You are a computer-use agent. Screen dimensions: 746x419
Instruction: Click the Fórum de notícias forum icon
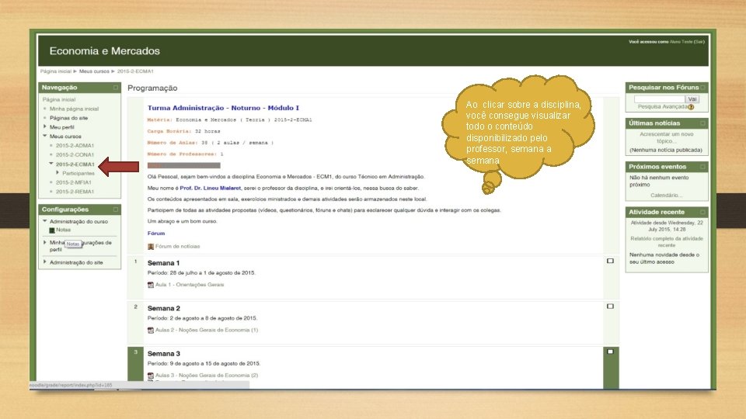click(150, 247)
